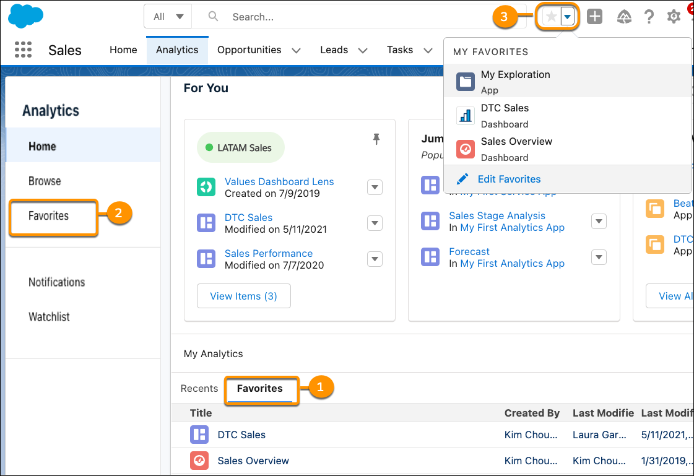The image size is (694, 476).
Task: Open the All search scope dropdown
Action: point(168,17)
